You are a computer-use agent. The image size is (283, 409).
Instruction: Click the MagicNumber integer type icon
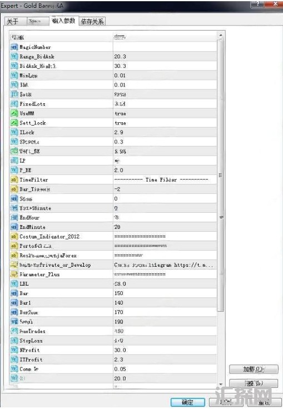point(14,47)
